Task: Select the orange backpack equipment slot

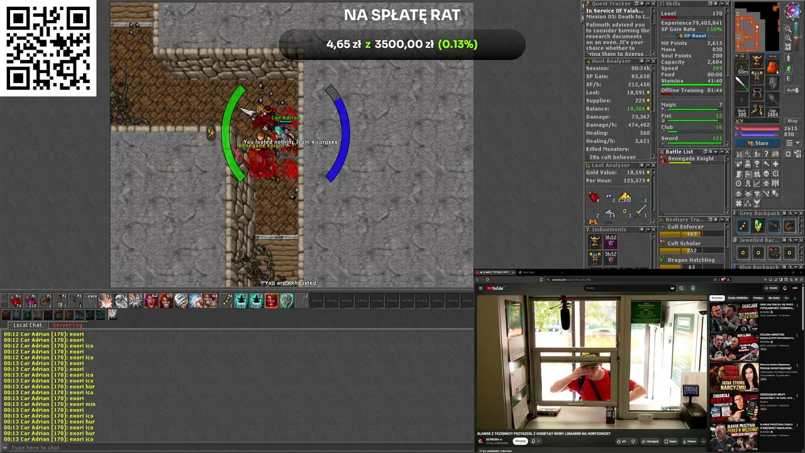Action: point(772,67)
